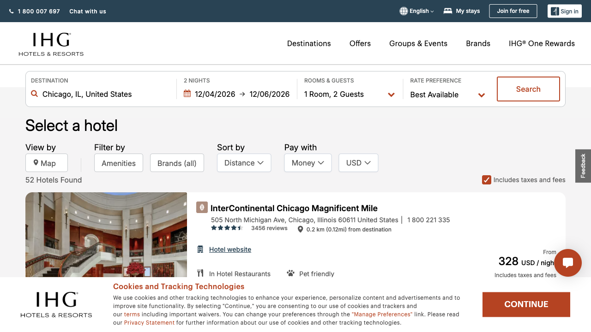Click the Chat with us link
Screen dimensions: 591x332
point(88,11)
